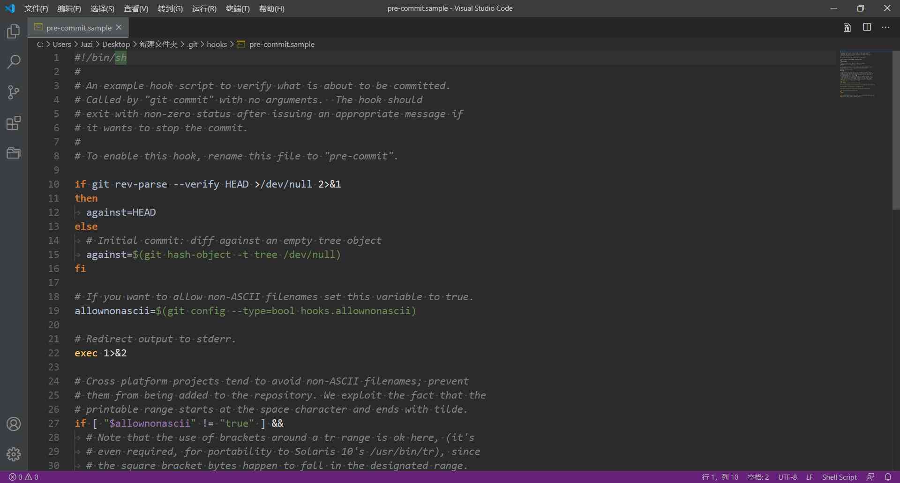Open the Search view in activity bar
900x483 pixels.
(14, 61)
